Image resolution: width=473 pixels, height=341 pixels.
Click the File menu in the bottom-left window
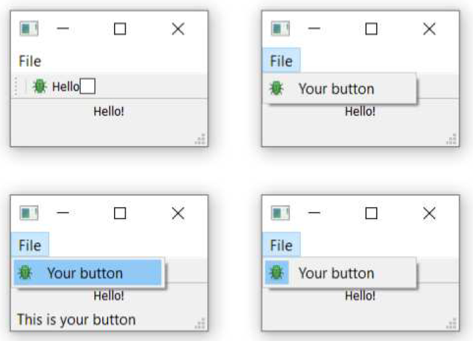click(30, 245)
